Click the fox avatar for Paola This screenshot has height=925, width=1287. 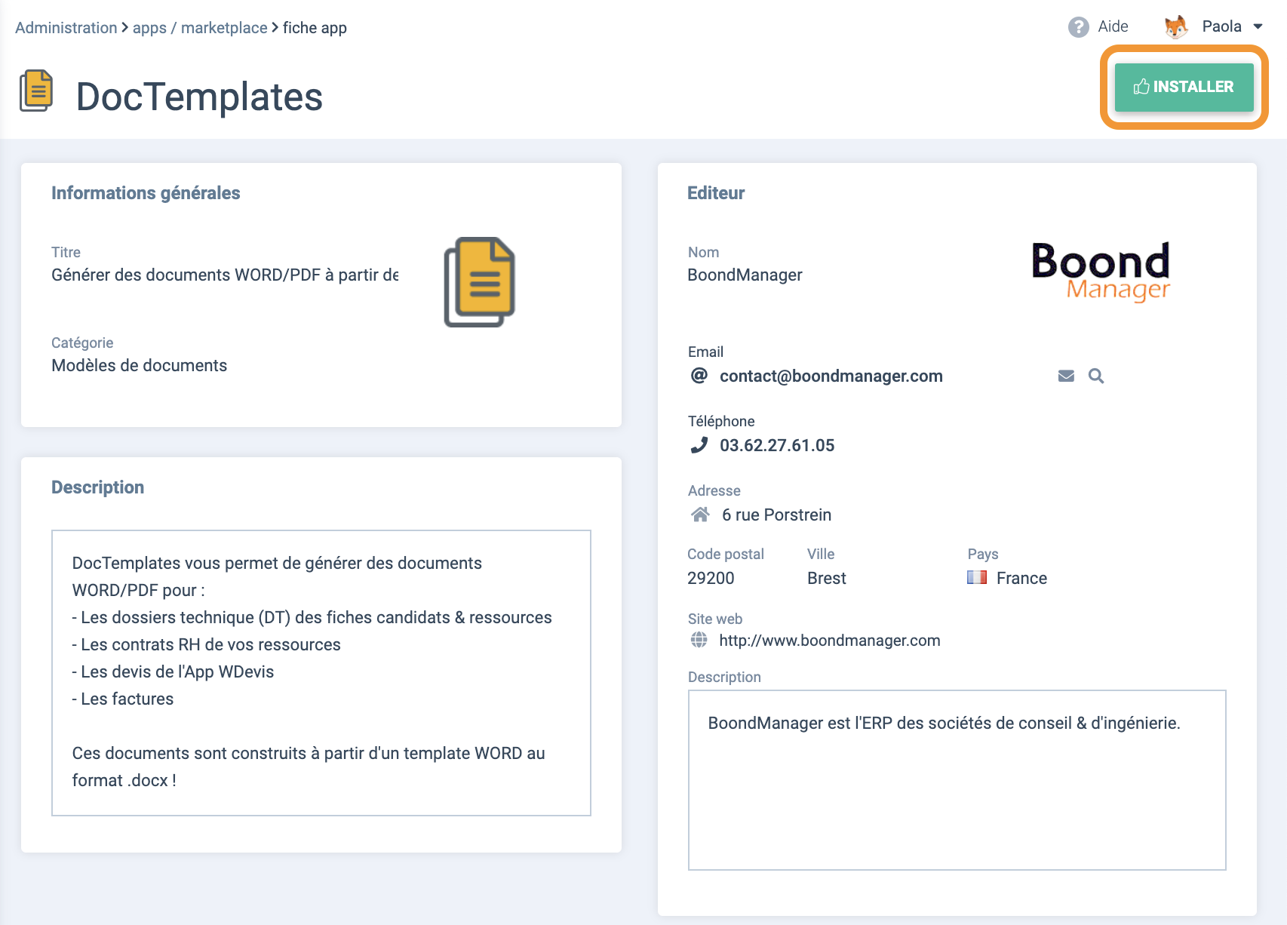tap(1175, 27)
